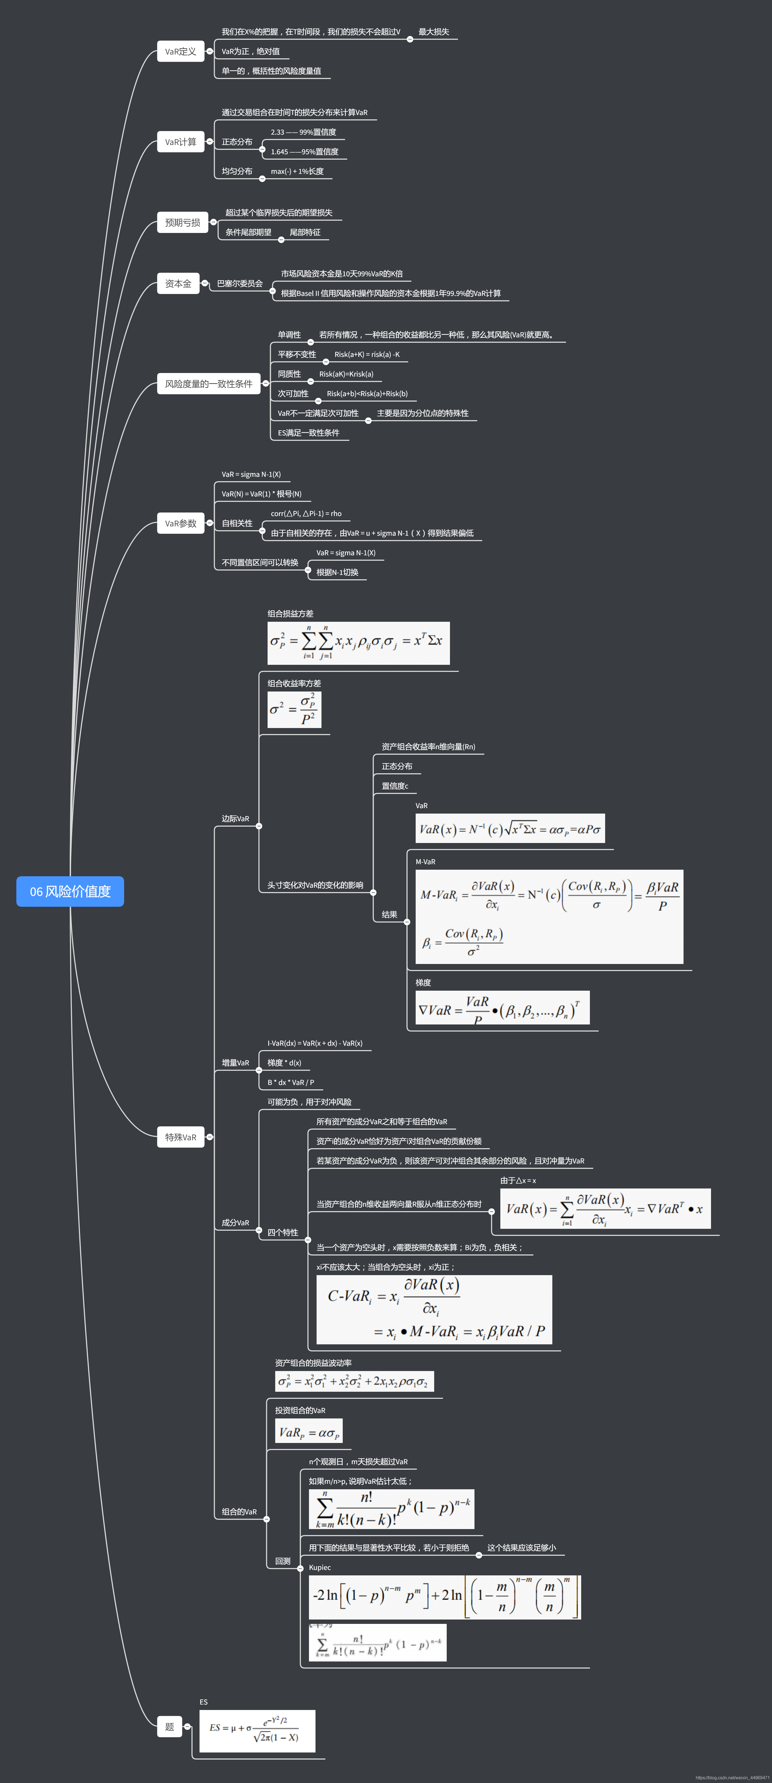This screenshot has height=1783, width=772.
Task: Select the 题 topic node
Action: (x=170, y=1726)
